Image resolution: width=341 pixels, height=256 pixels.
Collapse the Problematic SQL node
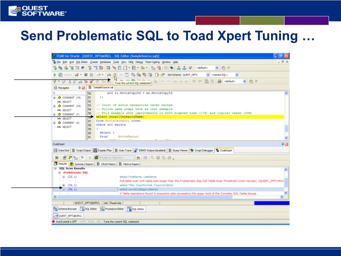(59, 173)
